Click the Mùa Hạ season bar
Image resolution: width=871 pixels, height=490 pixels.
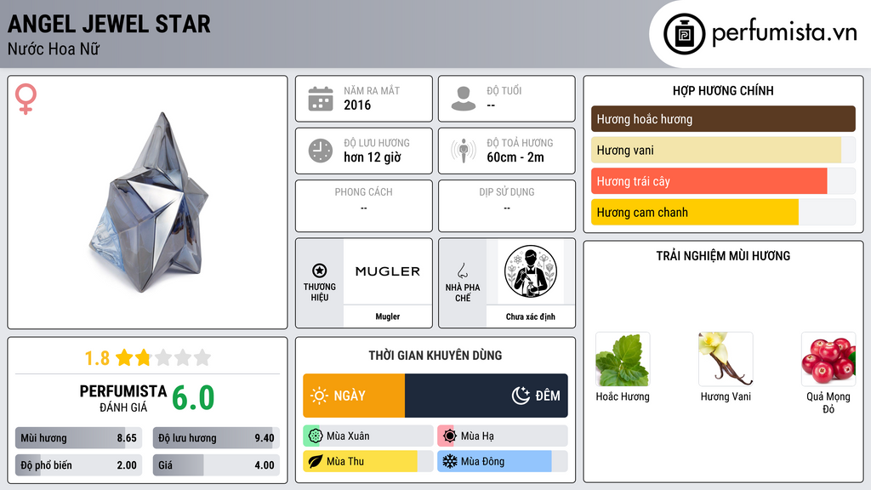tap(503, 436)
